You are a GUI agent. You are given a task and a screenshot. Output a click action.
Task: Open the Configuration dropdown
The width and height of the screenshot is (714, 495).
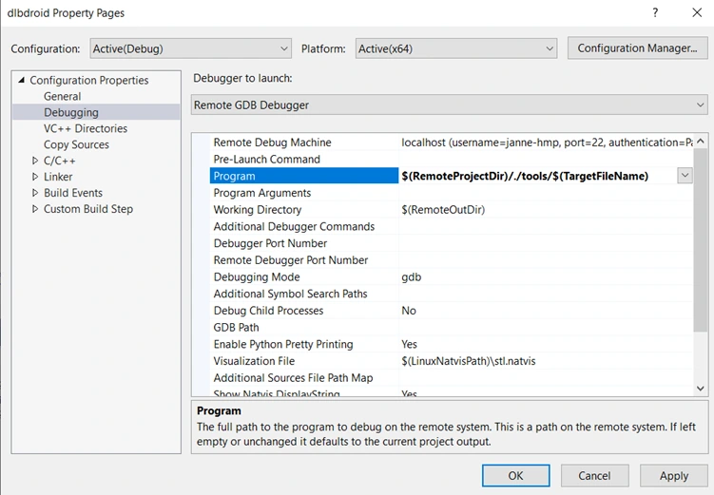tap(190, 48)
